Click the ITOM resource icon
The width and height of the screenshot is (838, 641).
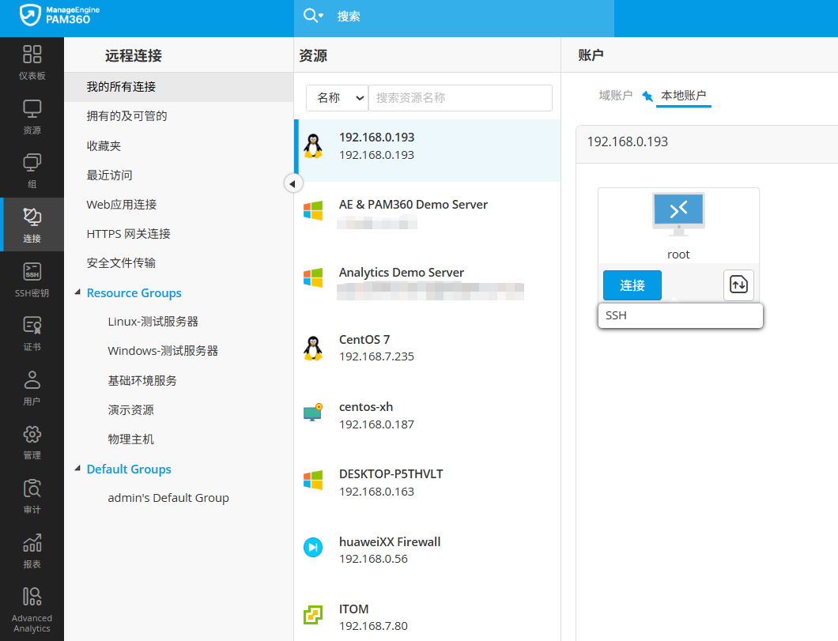(313, 615)
